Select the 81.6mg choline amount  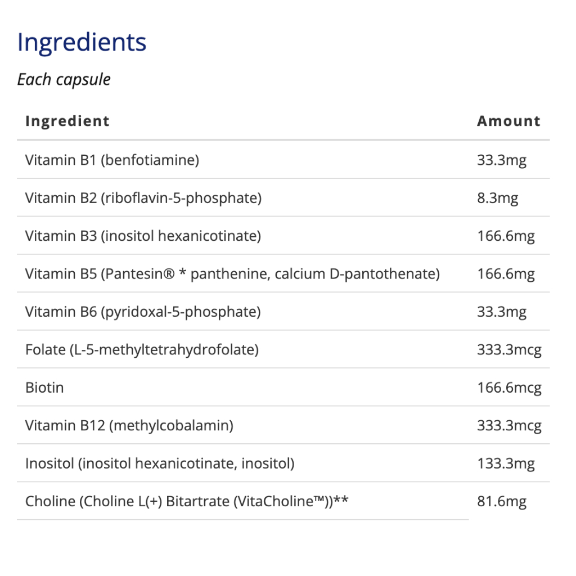coord(501,501)
